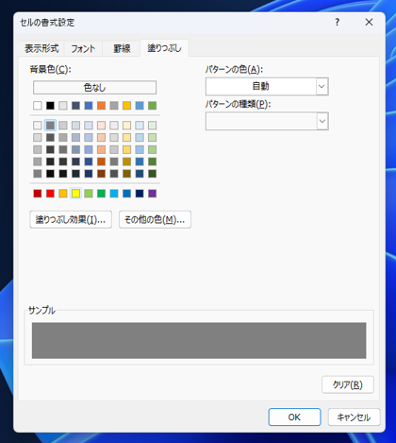
Task: Confirm with the OK button
Action: 294,417
